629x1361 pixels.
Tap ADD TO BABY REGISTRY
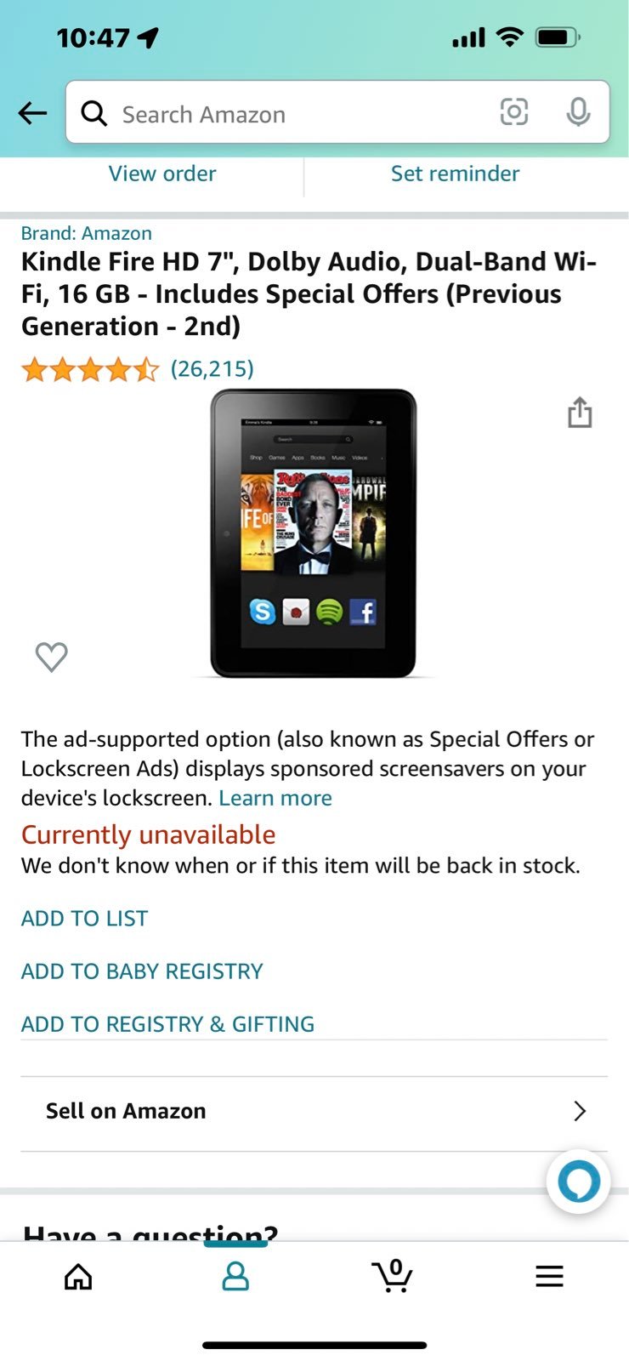tap(142, 971)
